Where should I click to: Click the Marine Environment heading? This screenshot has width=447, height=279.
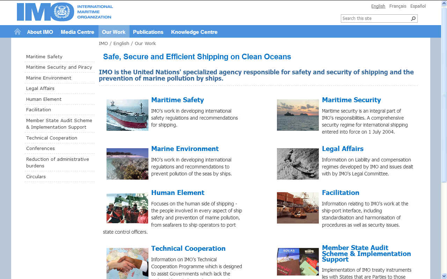coord(185,149)
